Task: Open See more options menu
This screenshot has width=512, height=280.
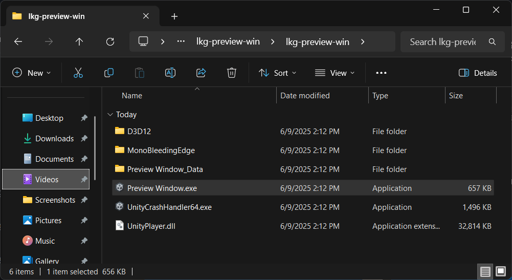Action: 381,73
